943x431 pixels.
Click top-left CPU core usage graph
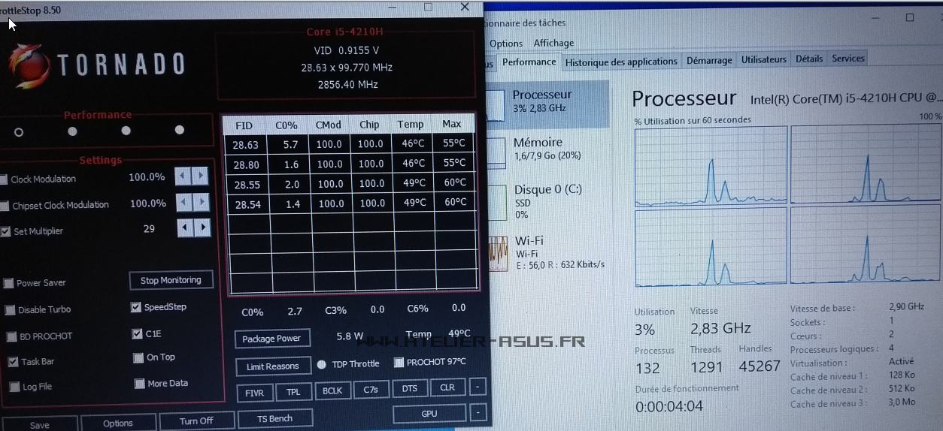(x=711, y=166)
